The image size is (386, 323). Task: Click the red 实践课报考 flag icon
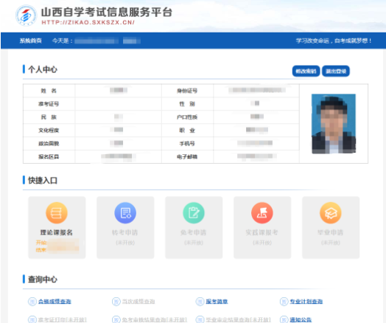pyautogui.click(x=262, y=213)
